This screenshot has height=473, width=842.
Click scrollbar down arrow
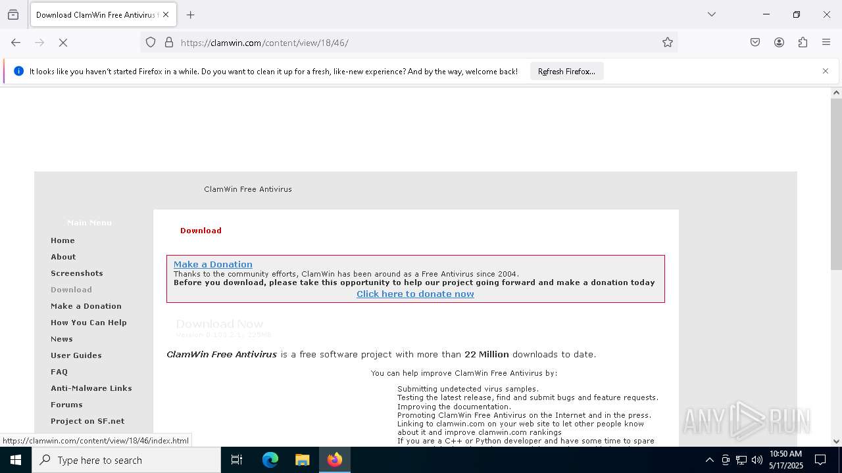836,441
